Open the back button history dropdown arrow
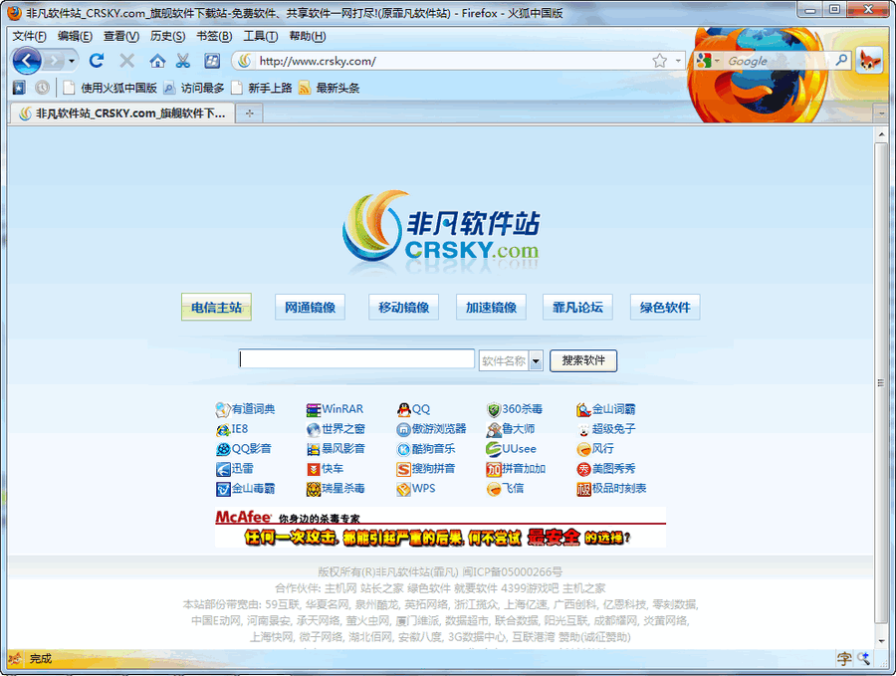 coord(71,60)
